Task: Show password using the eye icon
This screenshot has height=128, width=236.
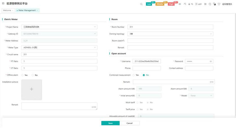Action: [211, 61]
